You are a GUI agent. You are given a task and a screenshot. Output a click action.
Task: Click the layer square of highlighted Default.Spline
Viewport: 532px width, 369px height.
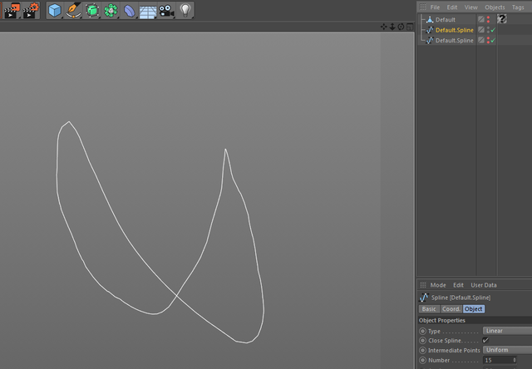[x=481, y=30]
